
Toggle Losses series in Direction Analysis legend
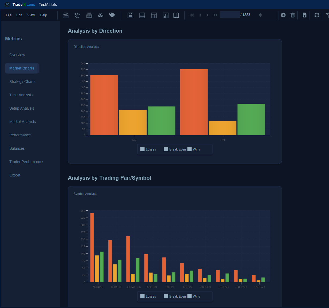pos(148,149)
